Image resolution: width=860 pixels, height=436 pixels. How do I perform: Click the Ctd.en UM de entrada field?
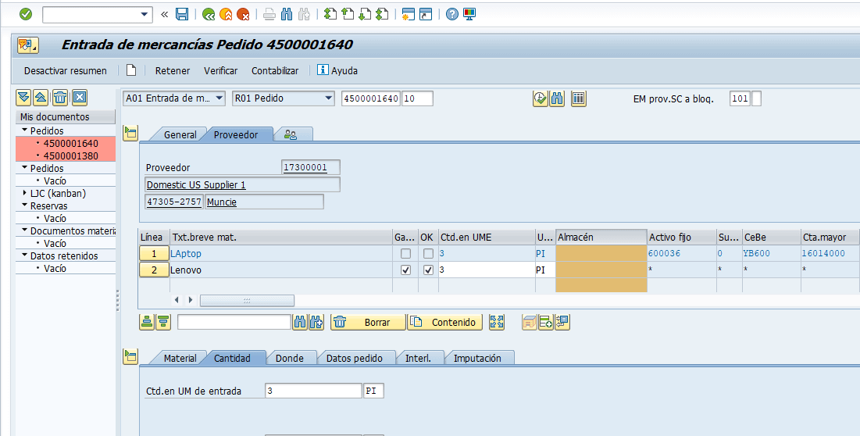click(313, 391)
